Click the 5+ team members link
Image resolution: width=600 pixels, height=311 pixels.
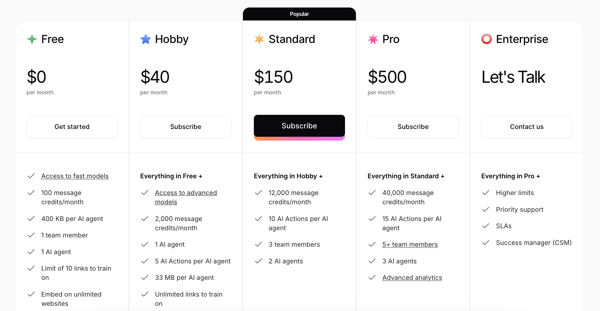[x=410, y=244]
